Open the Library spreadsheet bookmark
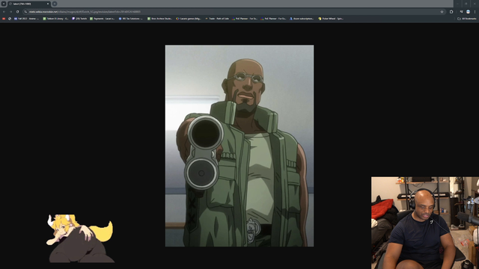Screen dimensions: 479x269 (55, 19)
